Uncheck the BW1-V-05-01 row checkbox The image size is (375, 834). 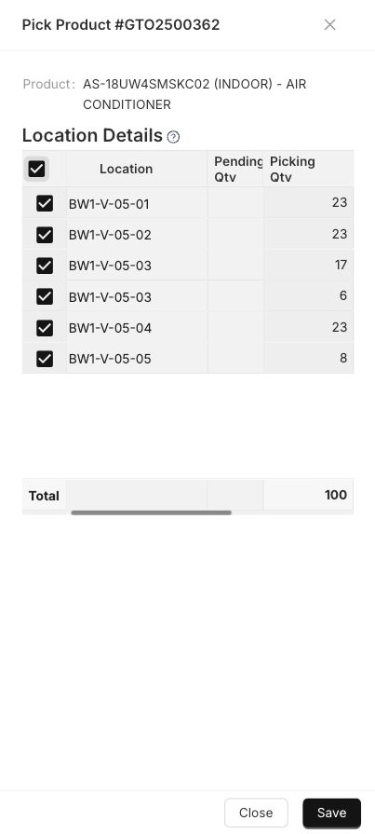click(45, 203)
